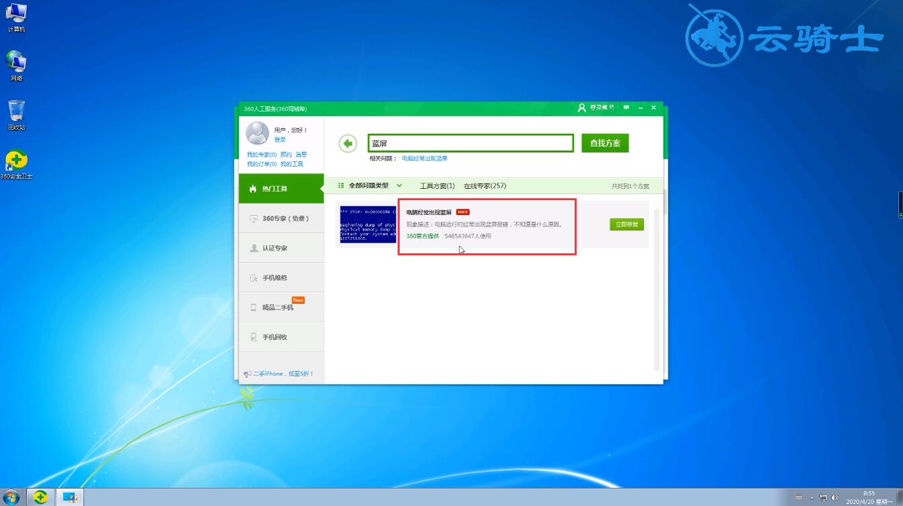This screenshot has height=506, width=903.
Task: Select the 热门工具 sidebar tab
Action: click(281, 189)
